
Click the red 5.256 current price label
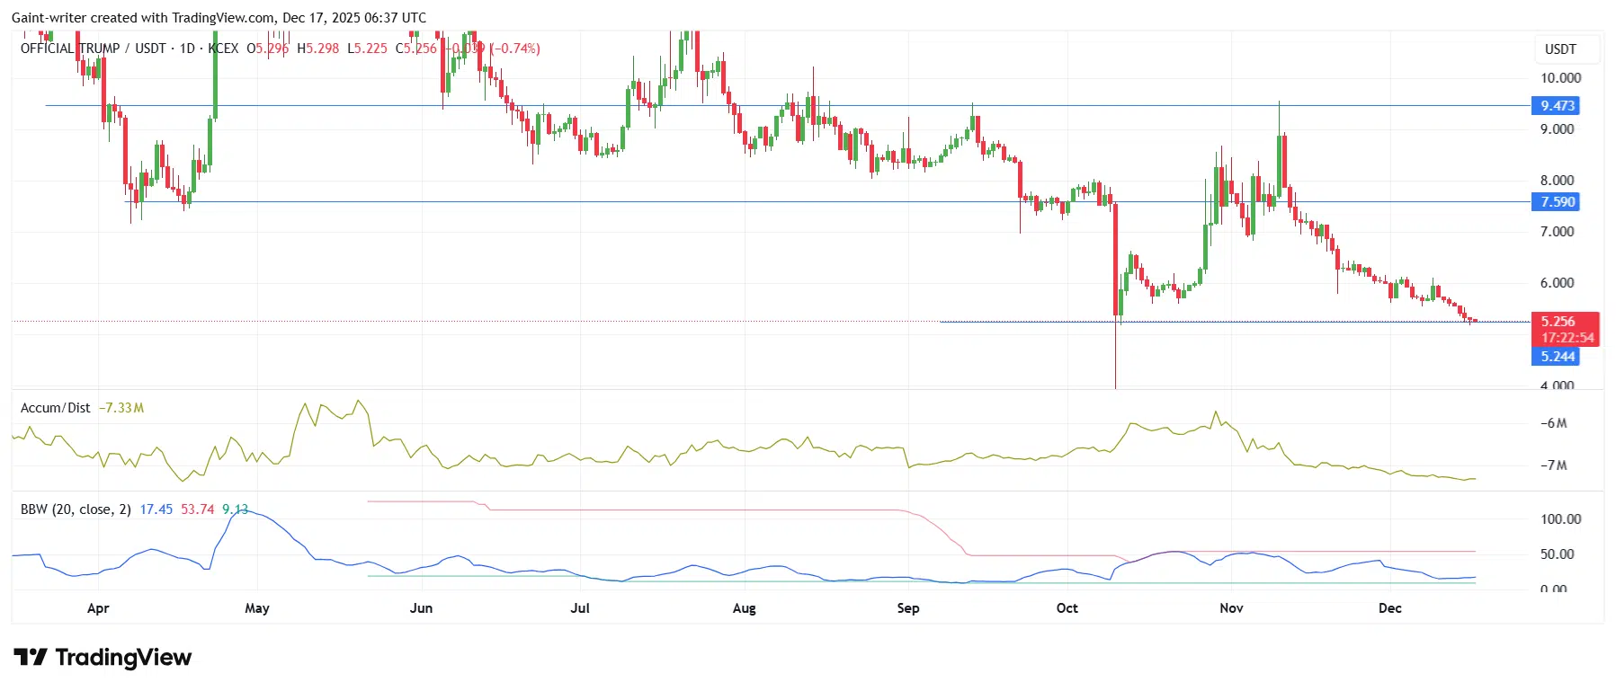[1557, 322]
